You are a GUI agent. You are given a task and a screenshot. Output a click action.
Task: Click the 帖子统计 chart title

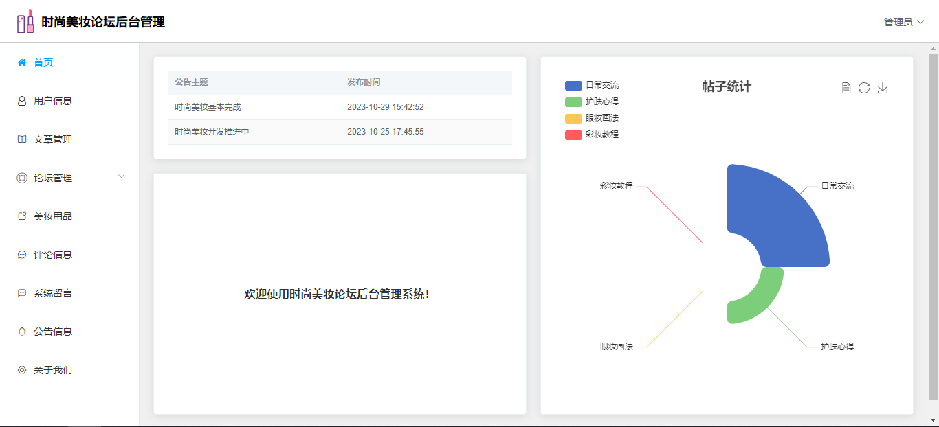(727, 86)
